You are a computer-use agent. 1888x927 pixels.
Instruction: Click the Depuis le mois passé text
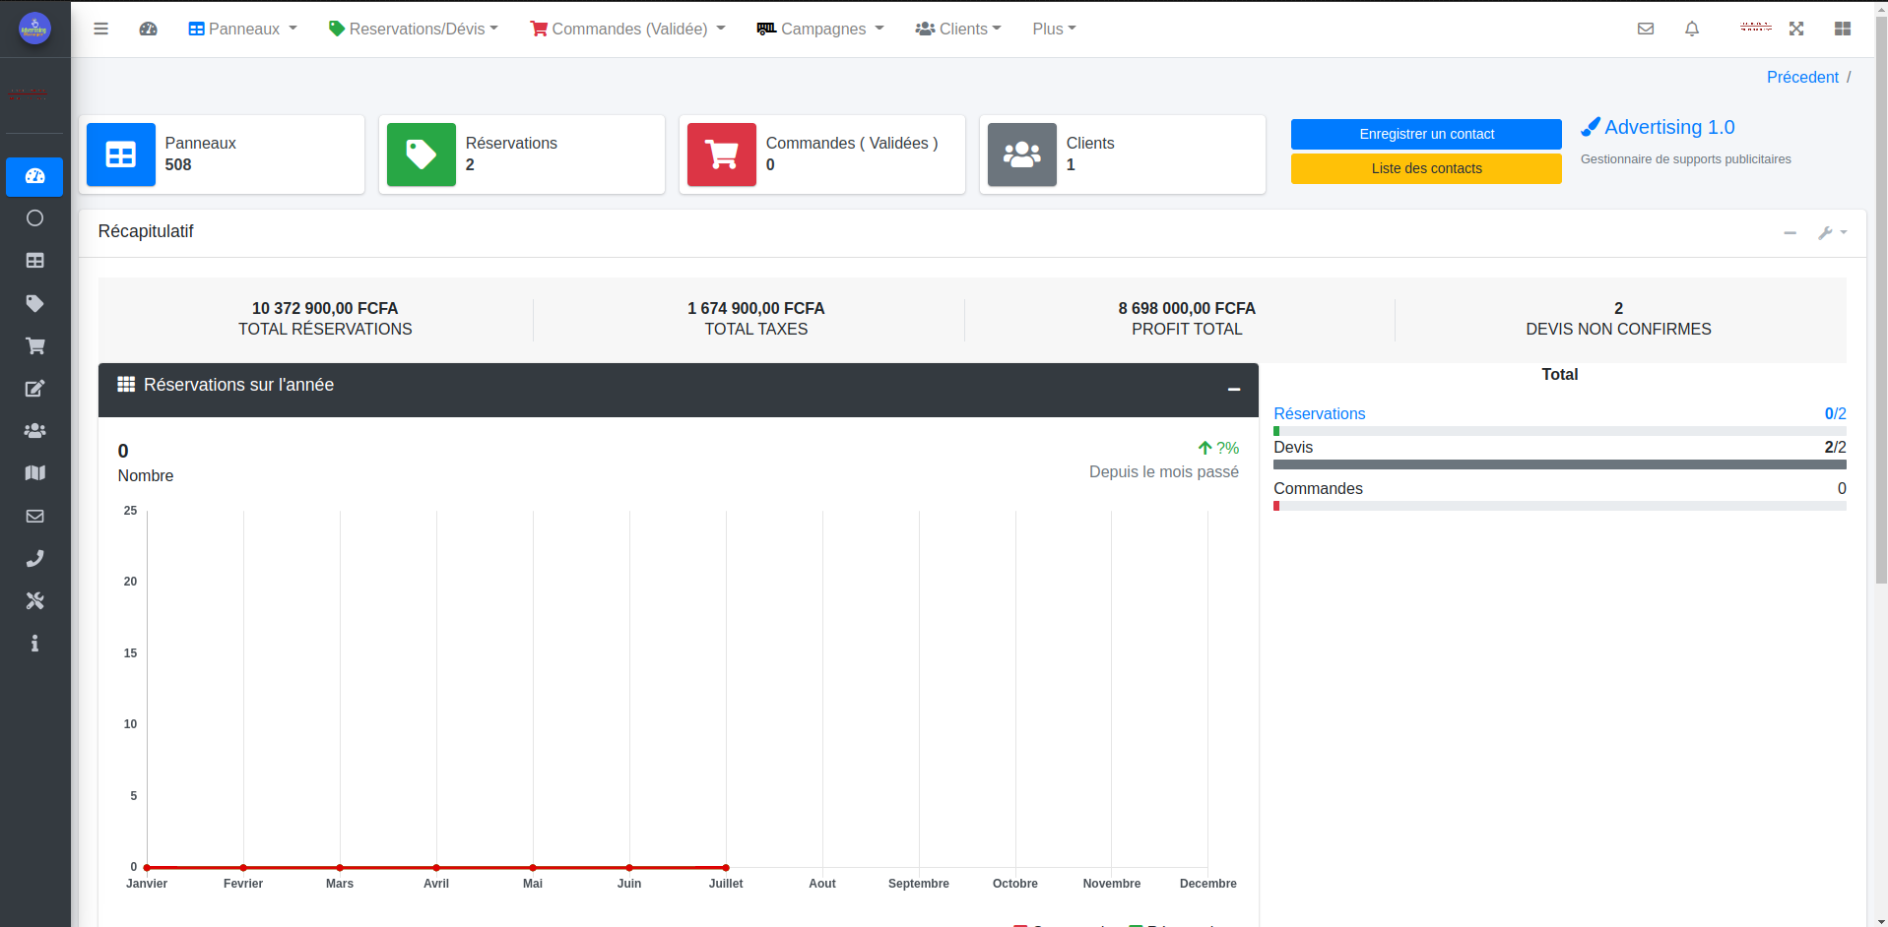pos(1163,472)
